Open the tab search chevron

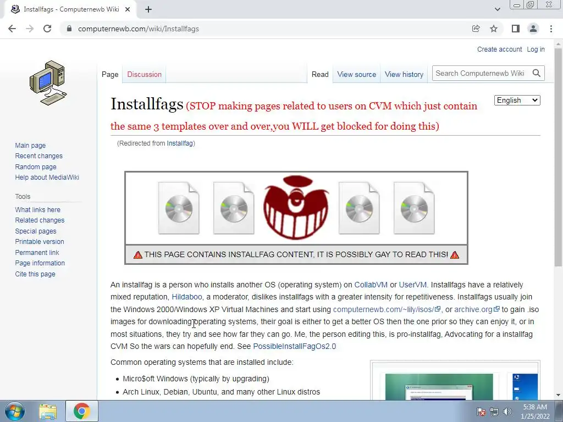pyautogui.click(x=497, y=9)
